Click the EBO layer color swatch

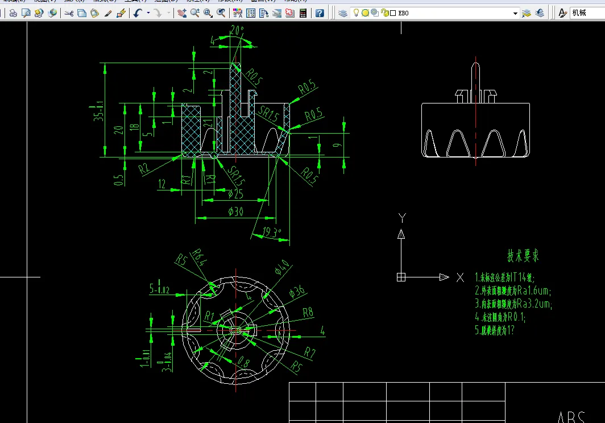(x=393, y=13)
